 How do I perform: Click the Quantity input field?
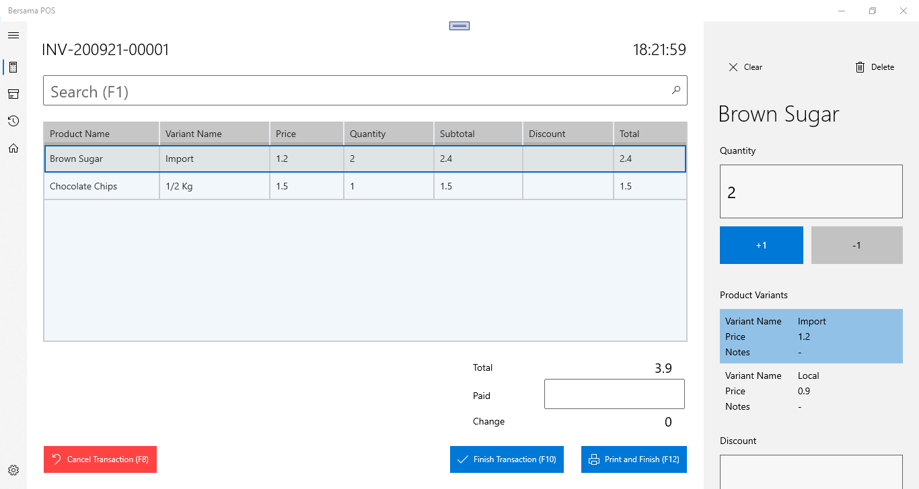811,191
